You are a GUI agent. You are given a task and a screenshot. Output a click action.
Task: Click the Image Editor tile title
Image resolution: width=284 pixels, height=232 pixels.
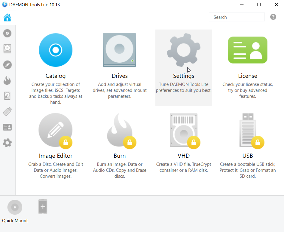pyautogui.click(x=56, y=156)
